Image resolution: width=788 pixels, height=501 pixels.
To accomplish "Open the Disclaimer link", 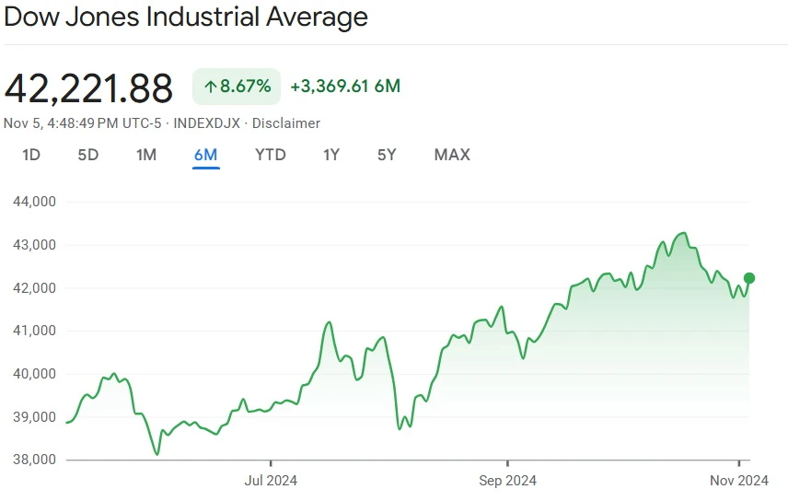I will click(x=286, y=123).
